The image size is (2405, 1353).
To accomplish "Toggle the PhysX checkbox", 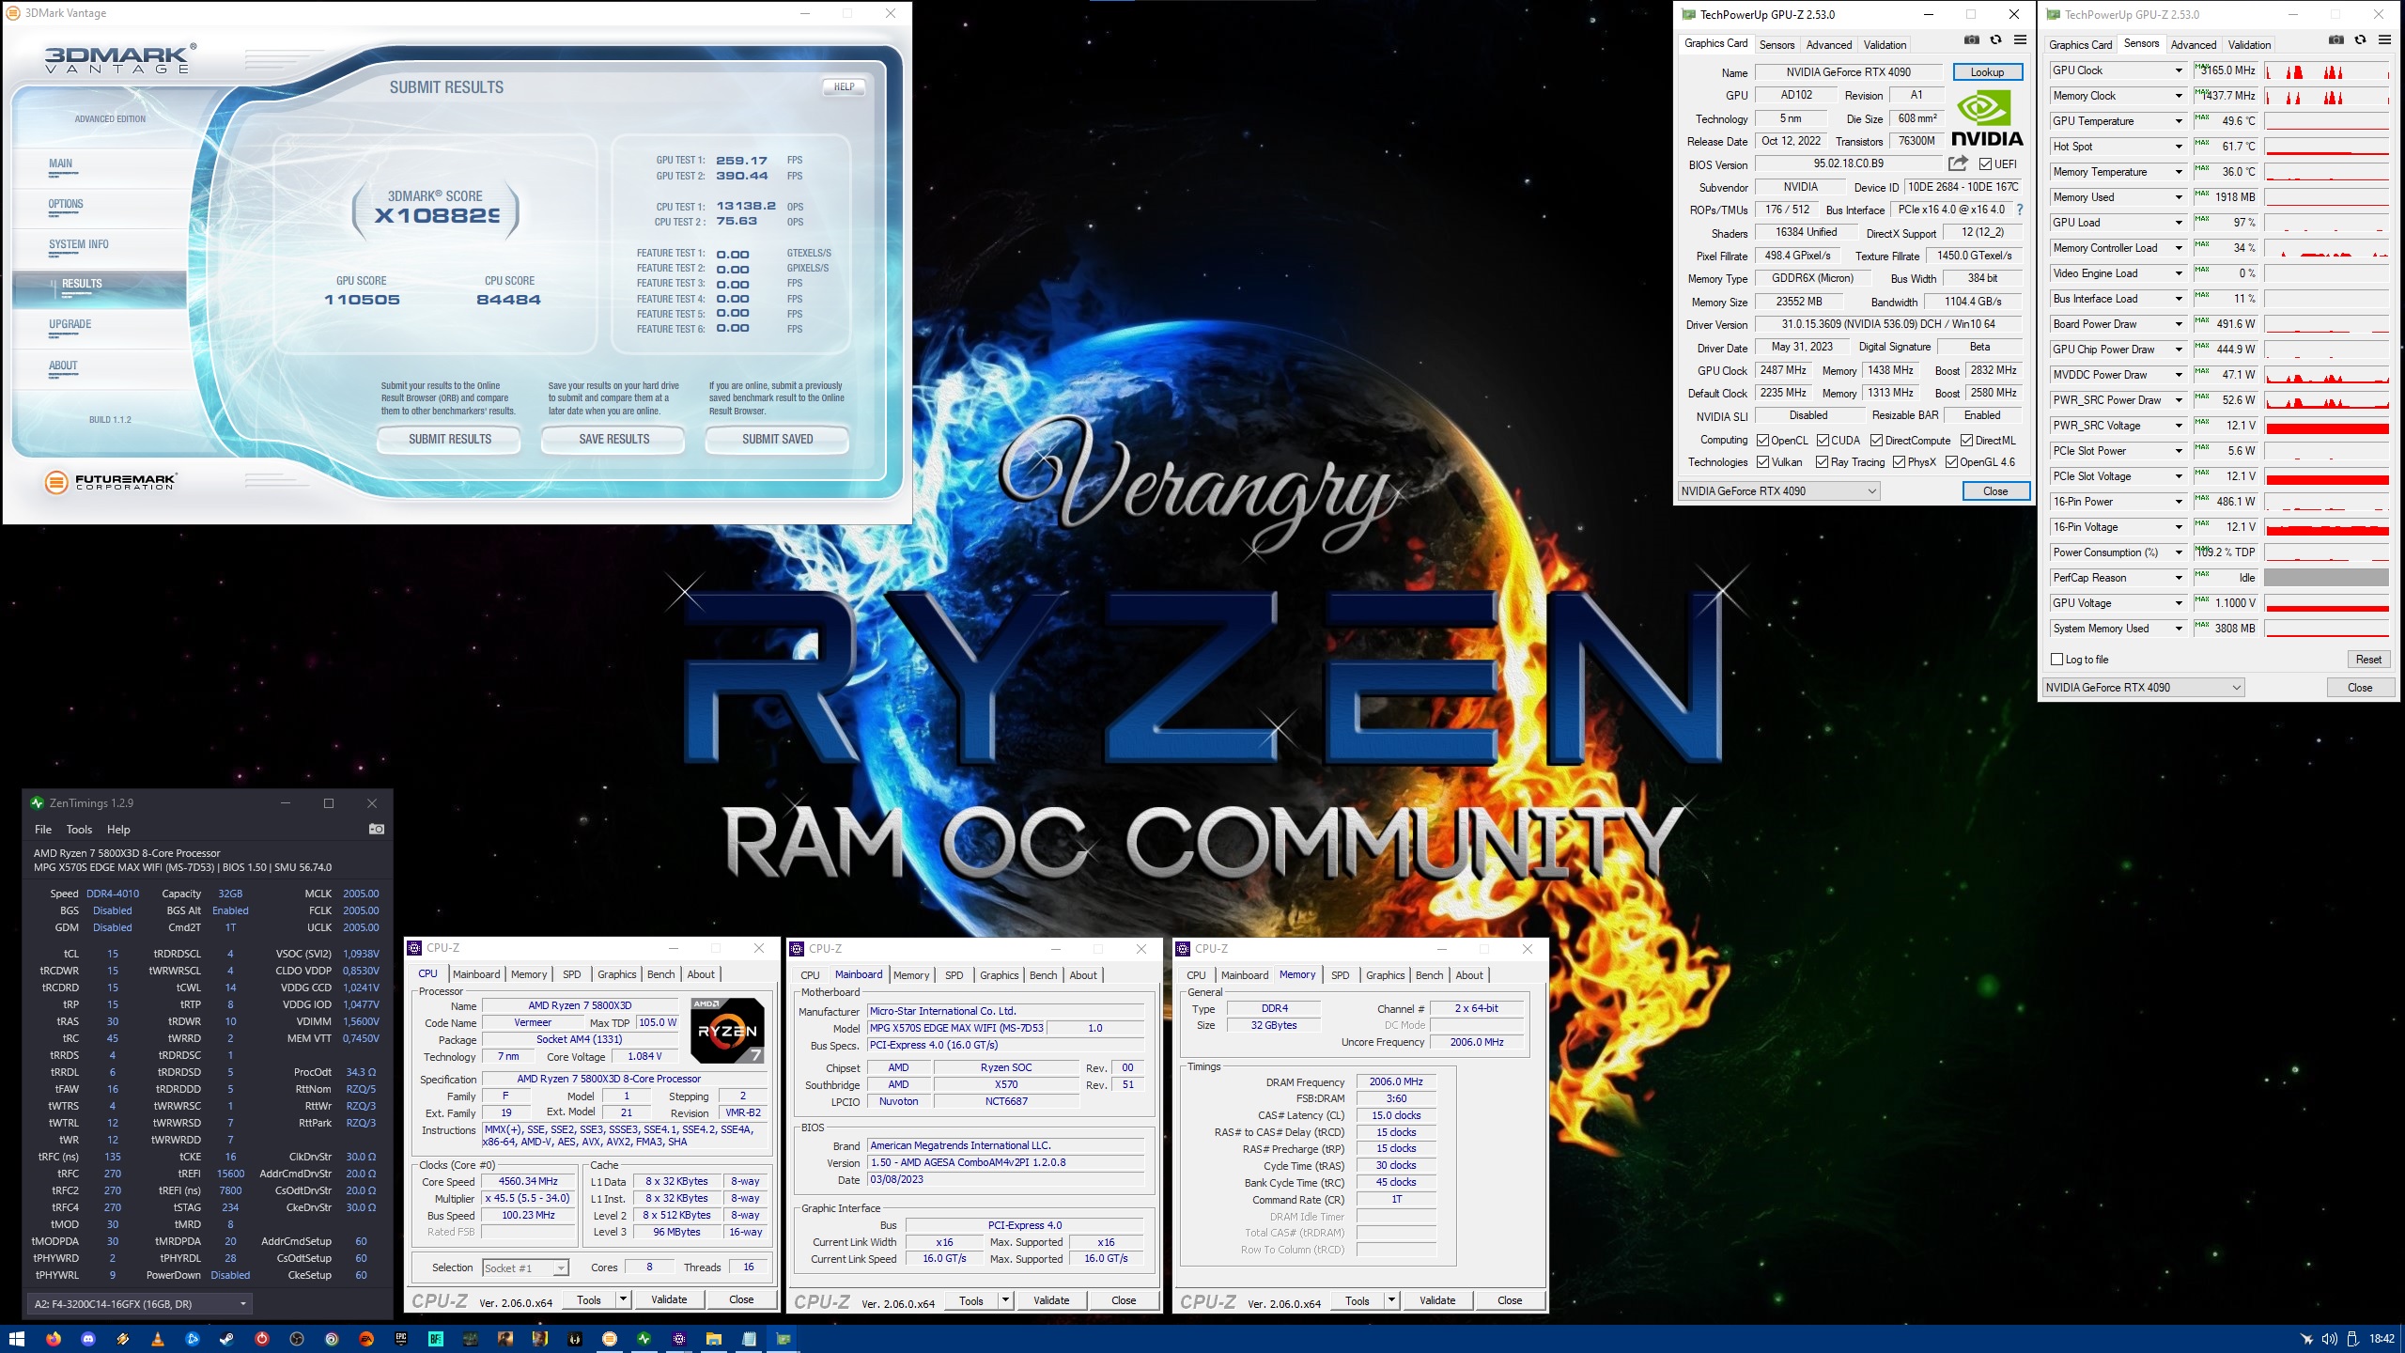I will 1899,462.
